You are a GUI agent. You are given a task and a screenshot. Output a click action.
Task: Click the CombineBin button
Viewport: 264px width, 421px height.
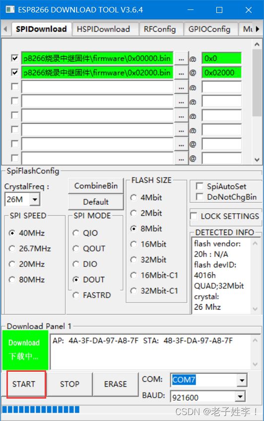point(96,186)
